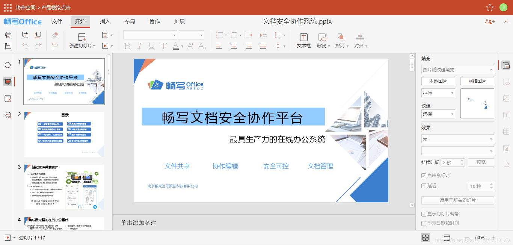Screen dimensions: 513x247
Task: Open the transition effect 无 dropdown
Action: pos(458,139)
